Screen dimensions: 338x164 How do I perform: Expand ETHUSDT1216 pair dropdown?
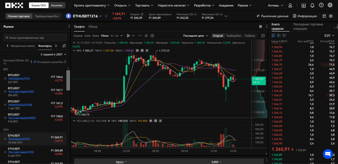coord(100,16)
